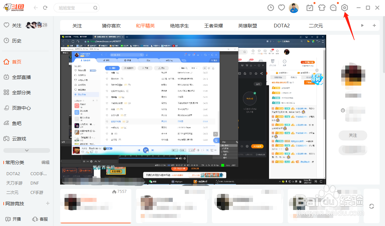Click the followed users avatars showing 28
Image resolution: width=385 pixels, height=226 pixels.
point(37,25)
